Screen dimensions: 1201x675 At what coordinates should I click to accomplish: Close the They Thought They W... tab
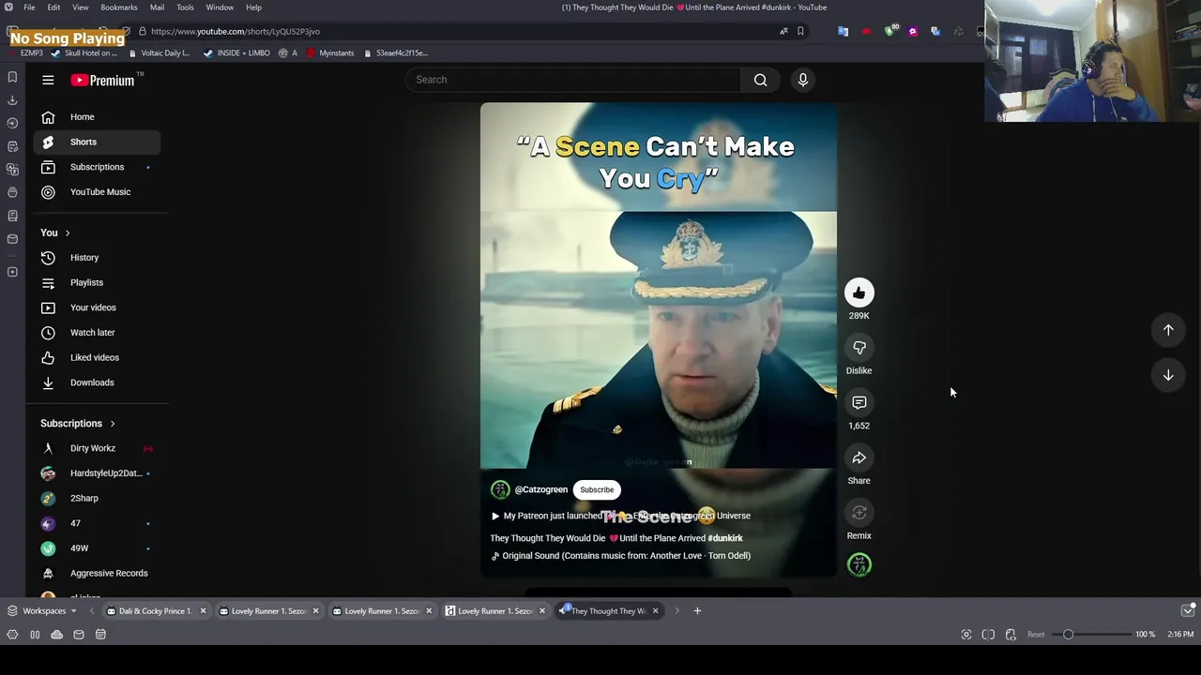655,611
